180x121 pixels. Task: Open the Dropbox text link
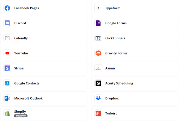click(112, 98)
